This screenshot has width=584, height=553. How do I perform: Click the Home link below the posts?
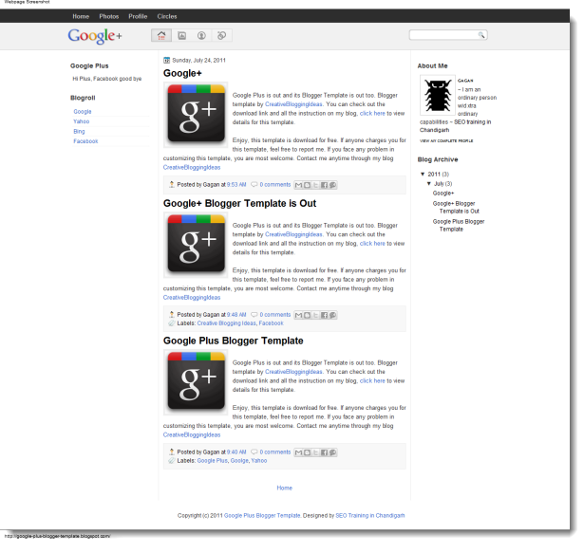click(x=285, y=488)
